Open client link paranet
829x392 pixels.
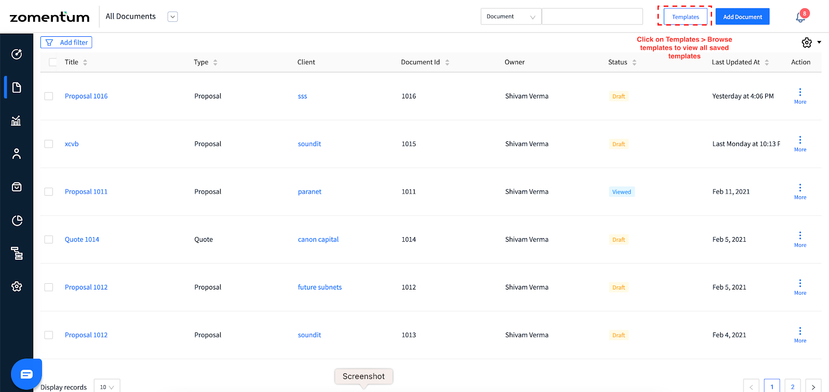(309, 192)
